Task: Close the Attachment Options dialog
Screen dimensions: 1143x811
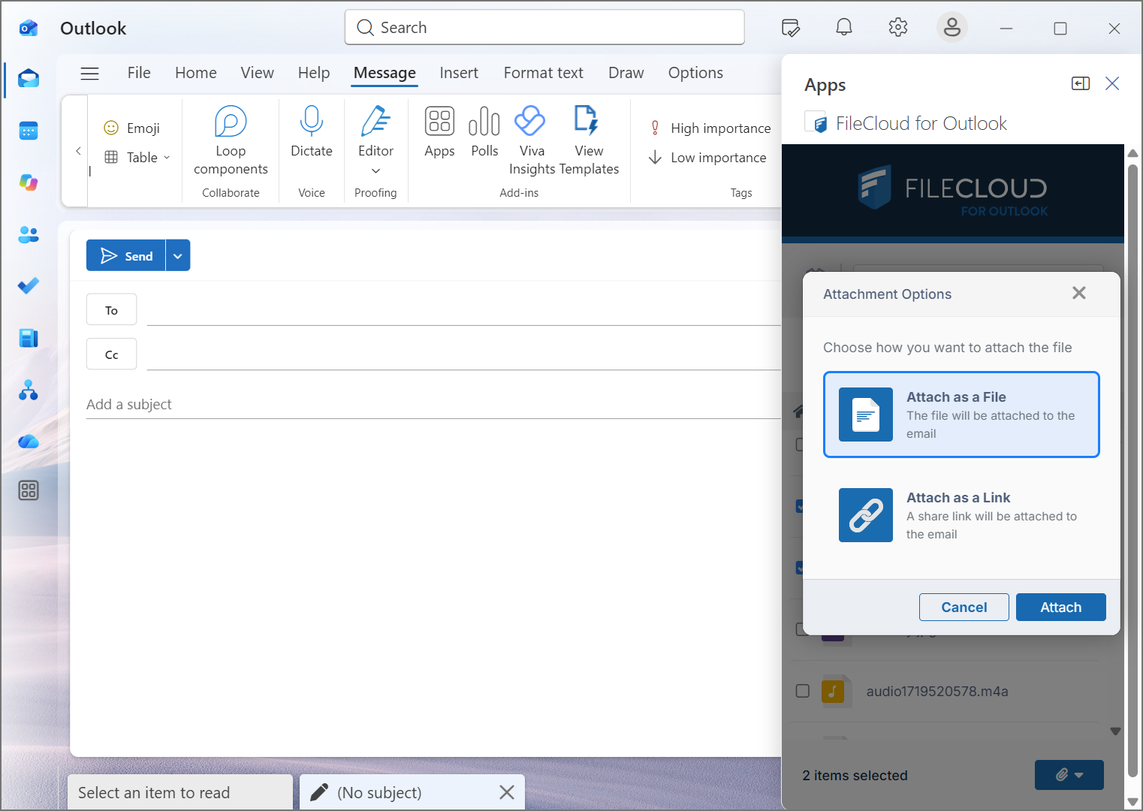Action: point(1079,293)
